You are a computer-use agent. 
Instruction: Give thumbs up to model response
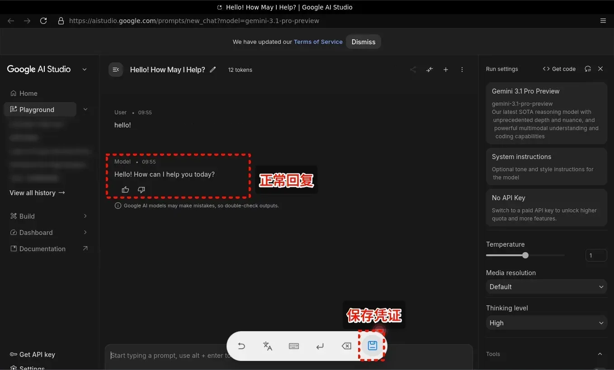tap(125, 190)
